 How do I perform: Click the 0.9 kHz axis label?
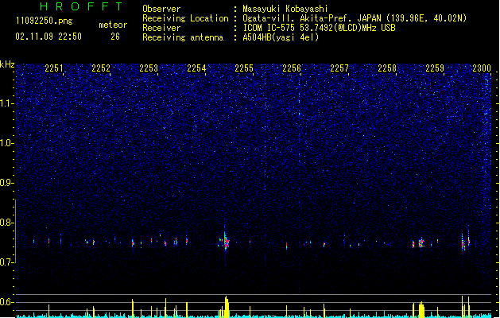point(6,183)
